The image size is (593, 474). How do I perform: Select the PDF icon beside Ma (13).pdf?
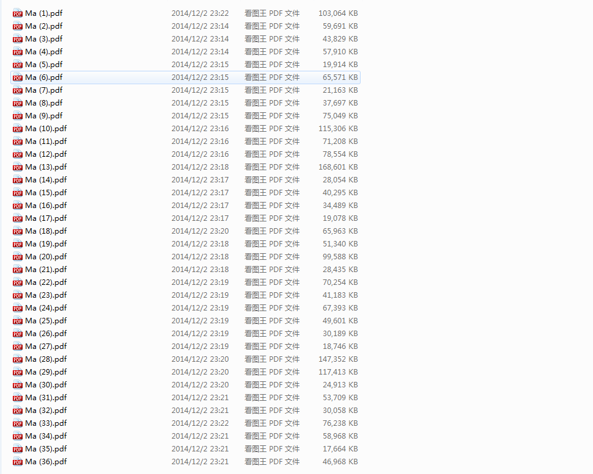pyautogui.click(x=18, y=167)
